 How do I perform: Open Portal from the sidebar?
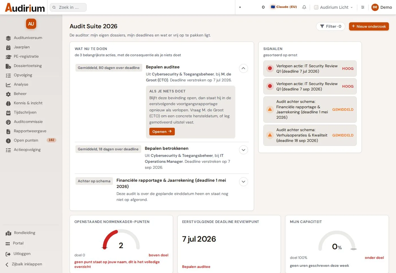(x=18, y=243)
